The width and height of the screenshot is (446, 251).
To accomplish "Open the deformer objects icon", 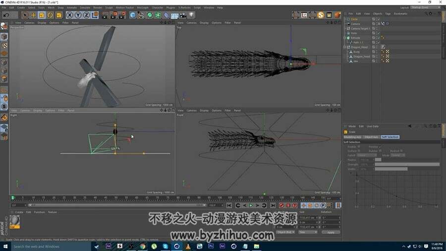I will pos(167,15).
